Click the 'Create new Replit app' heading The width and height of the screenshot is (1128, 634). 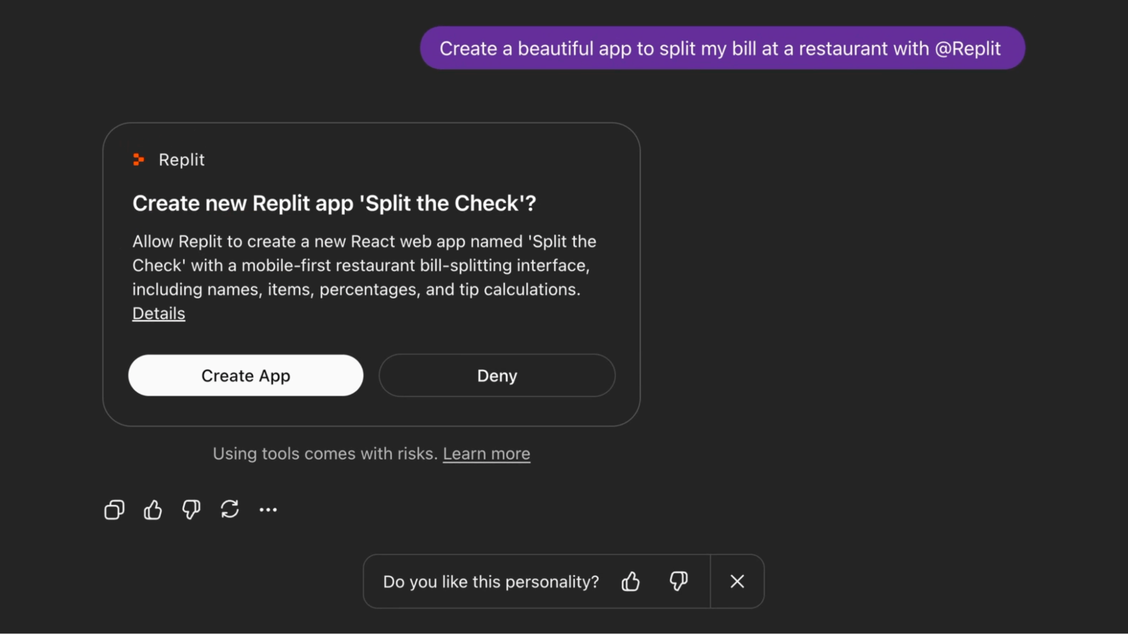pos(334,203)
